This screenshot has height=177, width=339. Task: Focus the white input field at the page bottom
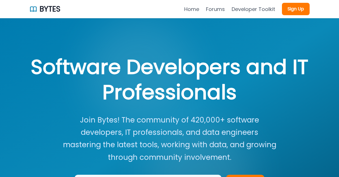click(148, 176)
